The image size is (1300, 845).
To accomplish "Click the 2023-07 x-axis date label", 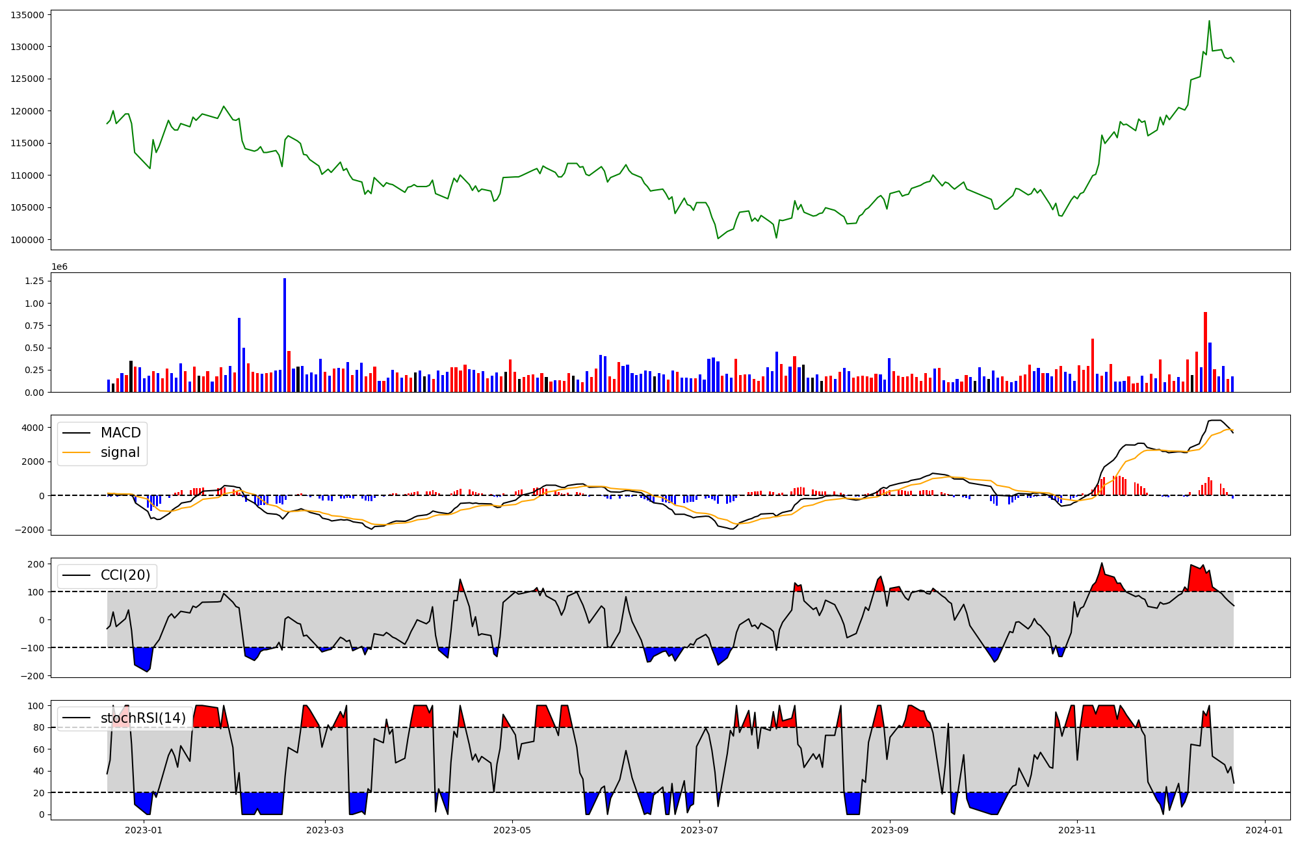I will click(699, 830).
